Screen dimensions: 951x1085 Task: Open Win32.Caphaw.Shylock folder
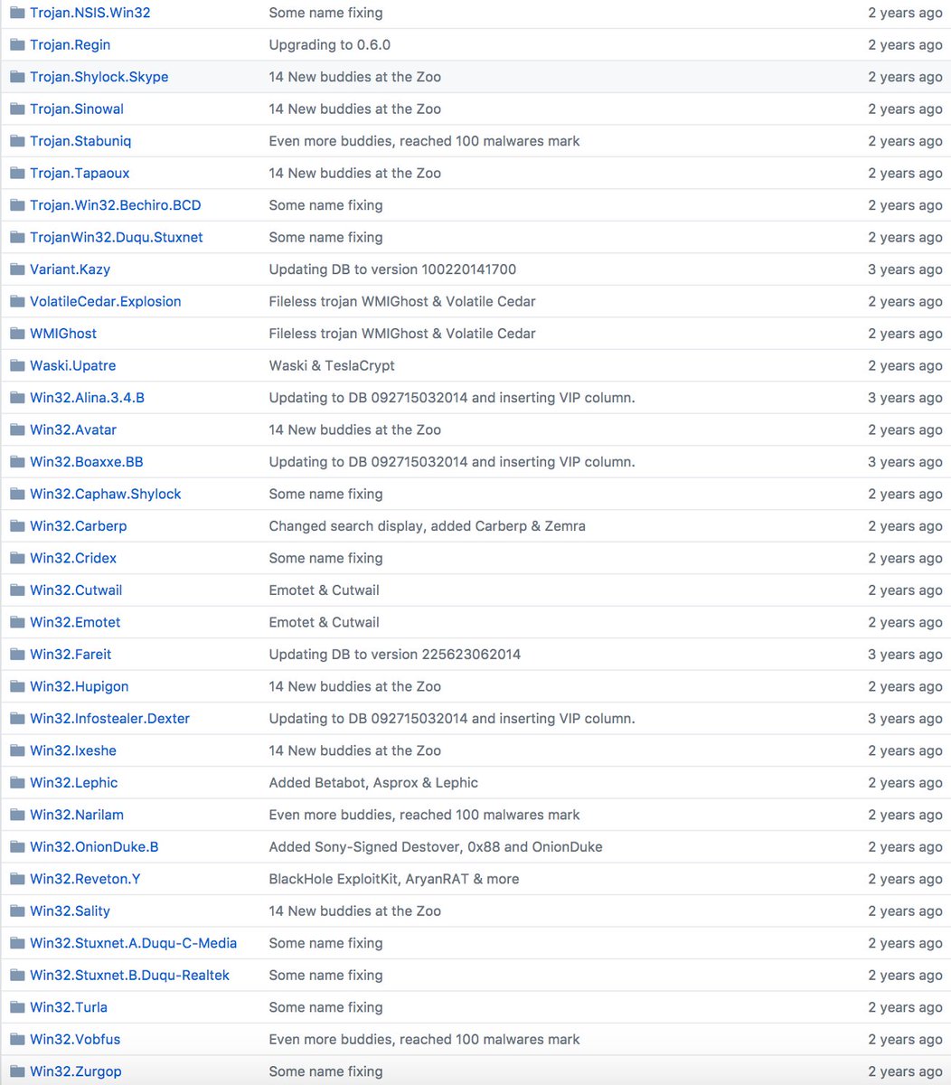click(106, 494)
